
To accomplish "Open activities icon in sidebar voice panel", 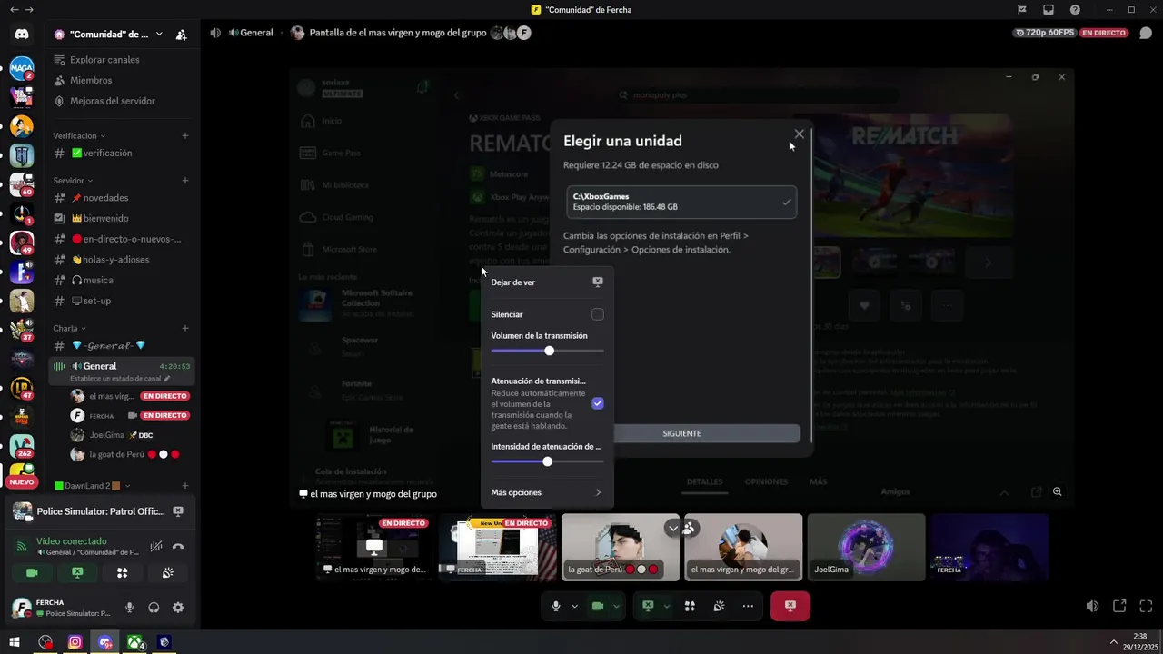I will click(x=122, y=573).
